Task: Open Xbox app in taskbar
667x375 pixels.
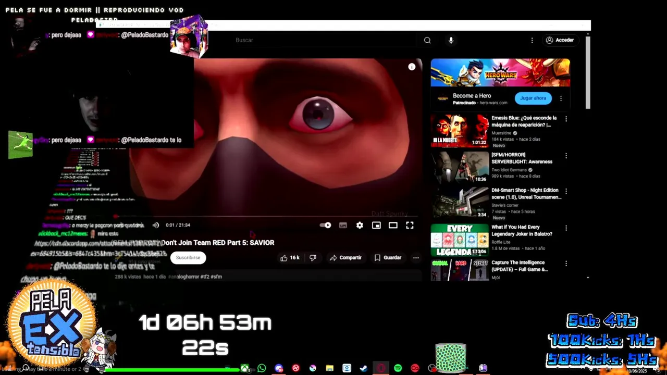Action: tap(244, 368)
